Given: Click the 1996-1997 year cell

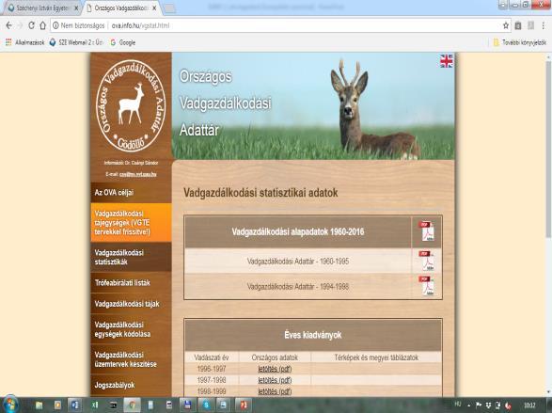Looking at the screenshot, I should [x=212, y=369].
